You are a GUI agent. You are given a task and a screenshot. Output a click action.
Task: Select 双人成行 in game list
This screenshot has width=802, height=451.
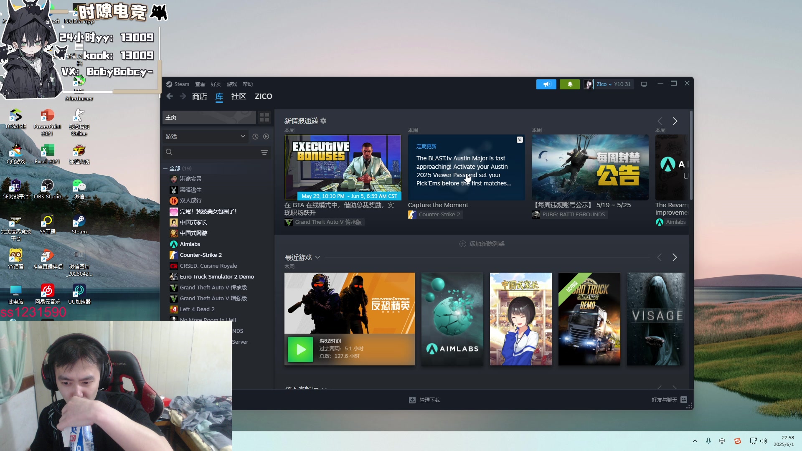pos(190,201)
